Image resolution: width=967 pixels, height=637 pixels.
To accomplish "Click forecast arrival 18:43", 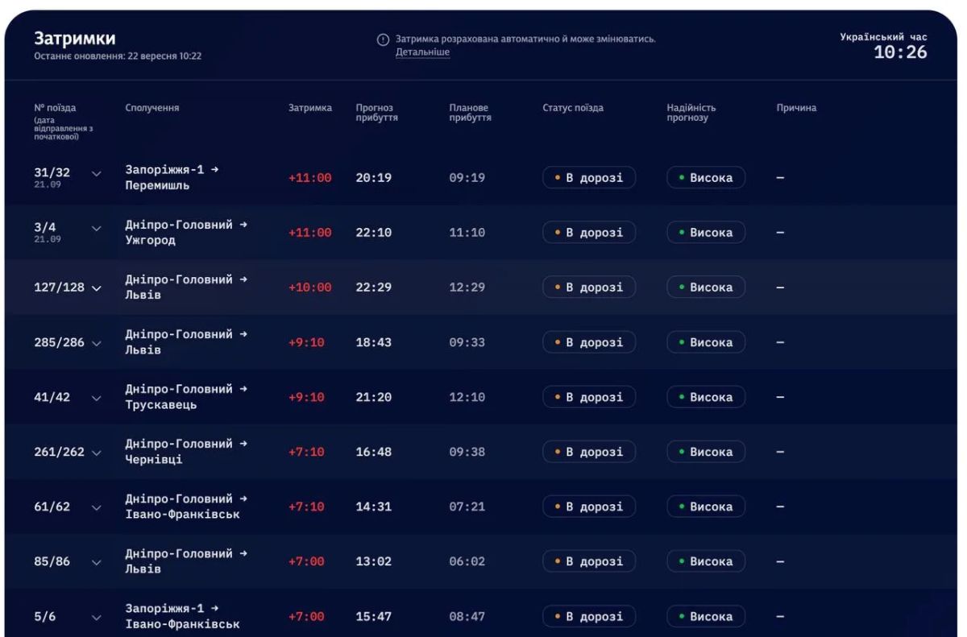I will [x=374, y=342].
